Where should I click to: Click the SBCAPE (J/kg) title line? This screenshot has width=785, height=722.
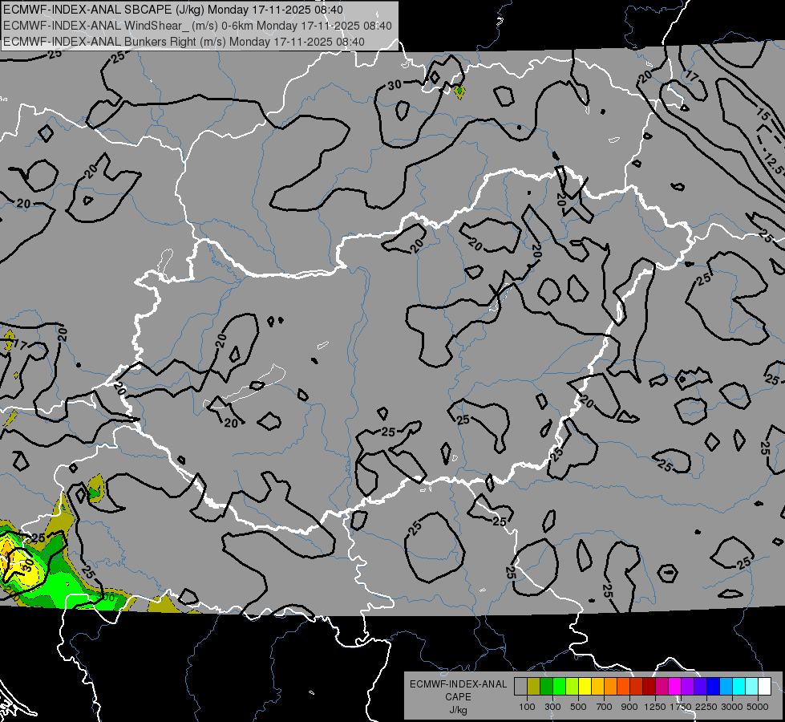pos(173,10)
